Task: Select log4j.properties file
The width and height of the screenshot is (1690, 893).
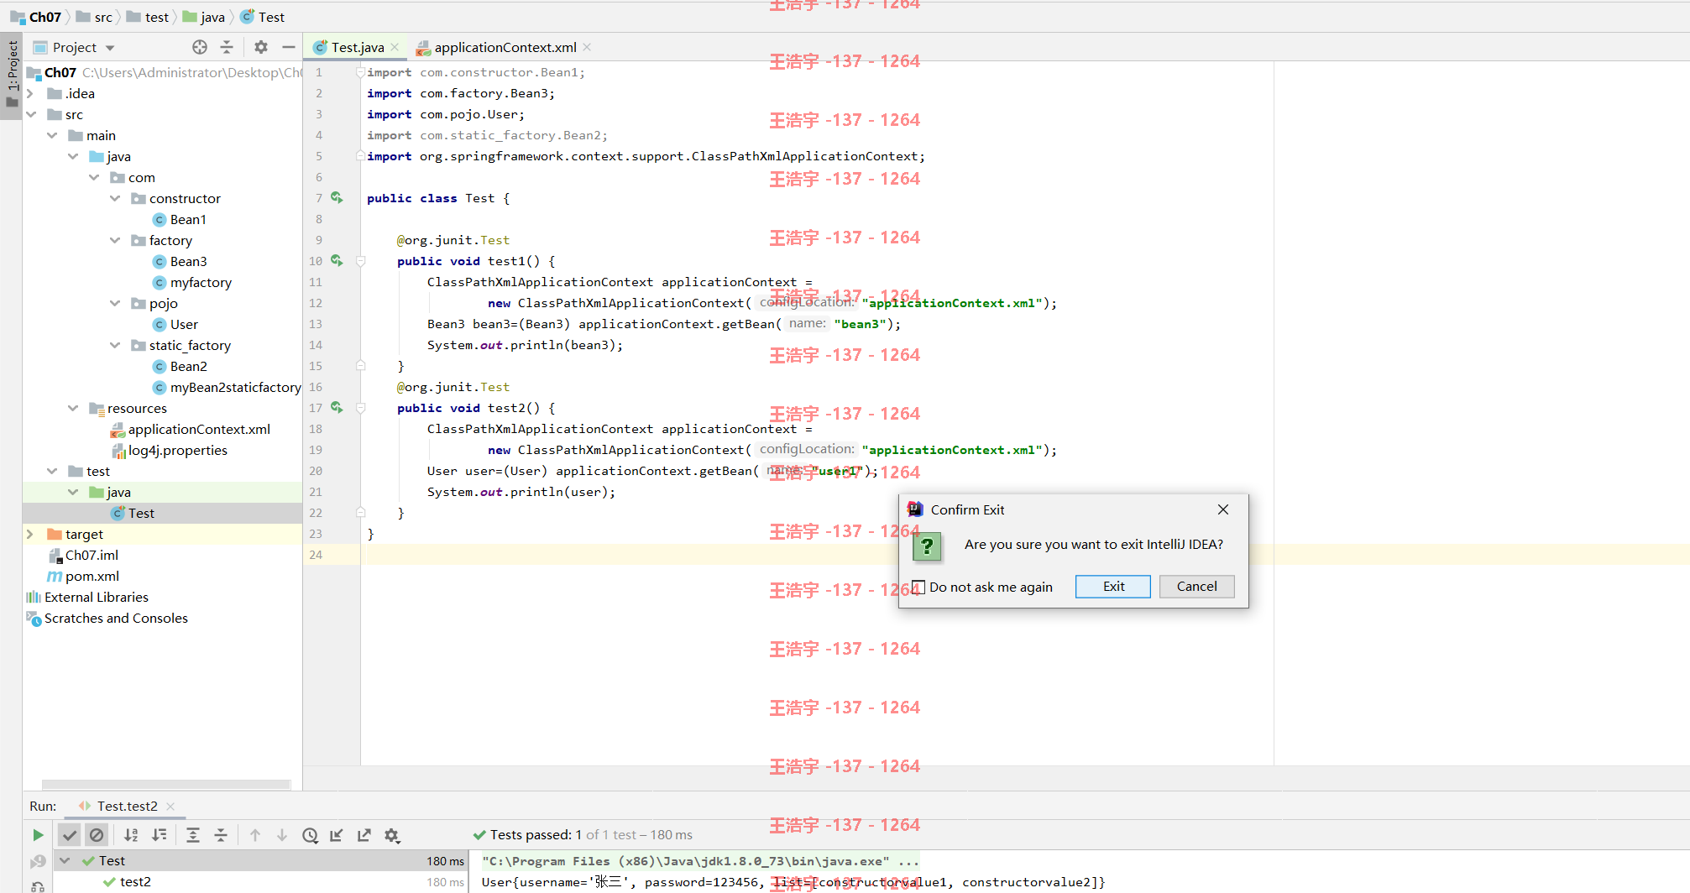Action: coord(170,450)
